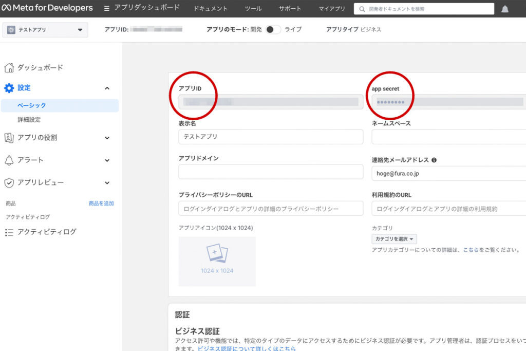Click the アプリタイプ ビジネス text

coord(353,29)
